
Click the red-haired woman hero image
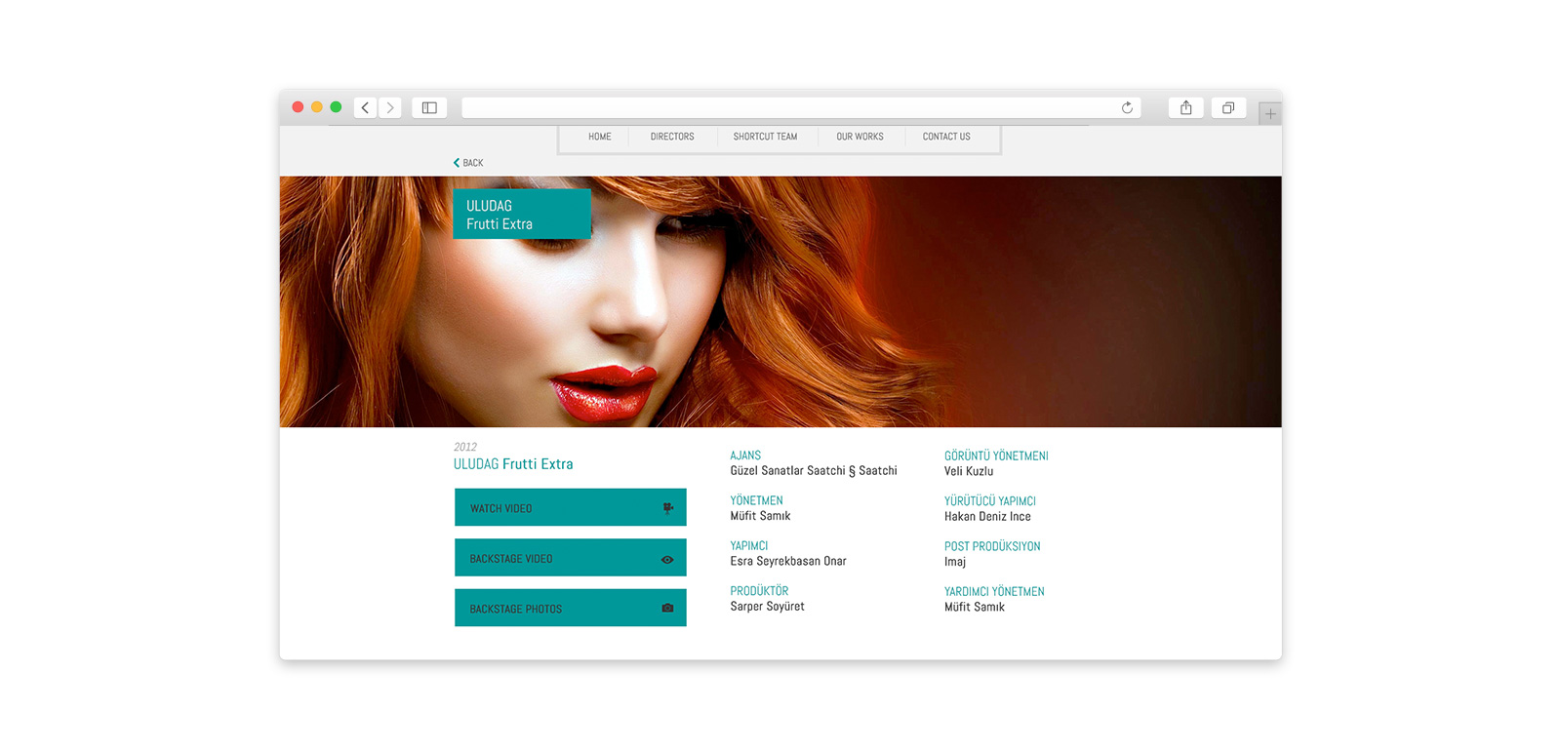click(x=780, y=301)
